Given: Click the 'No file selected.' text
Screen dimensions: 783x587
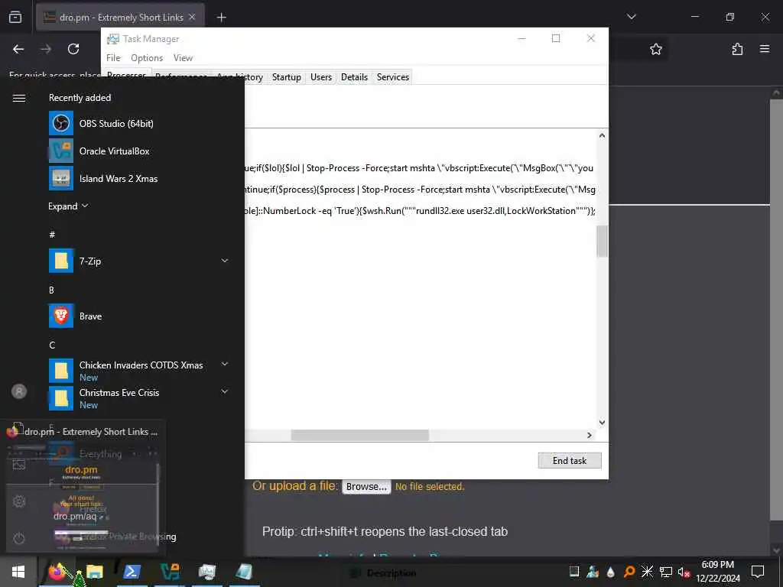Looking at the screenshot, I should point(430,487).
